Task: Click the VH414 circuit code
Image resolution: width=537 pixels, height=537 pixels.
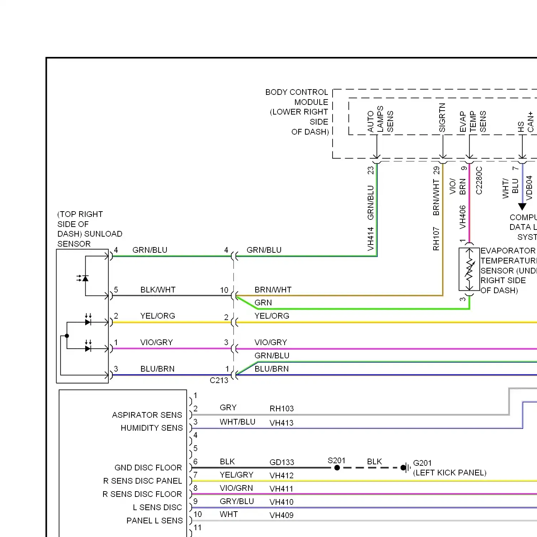Action: [371, 239]
